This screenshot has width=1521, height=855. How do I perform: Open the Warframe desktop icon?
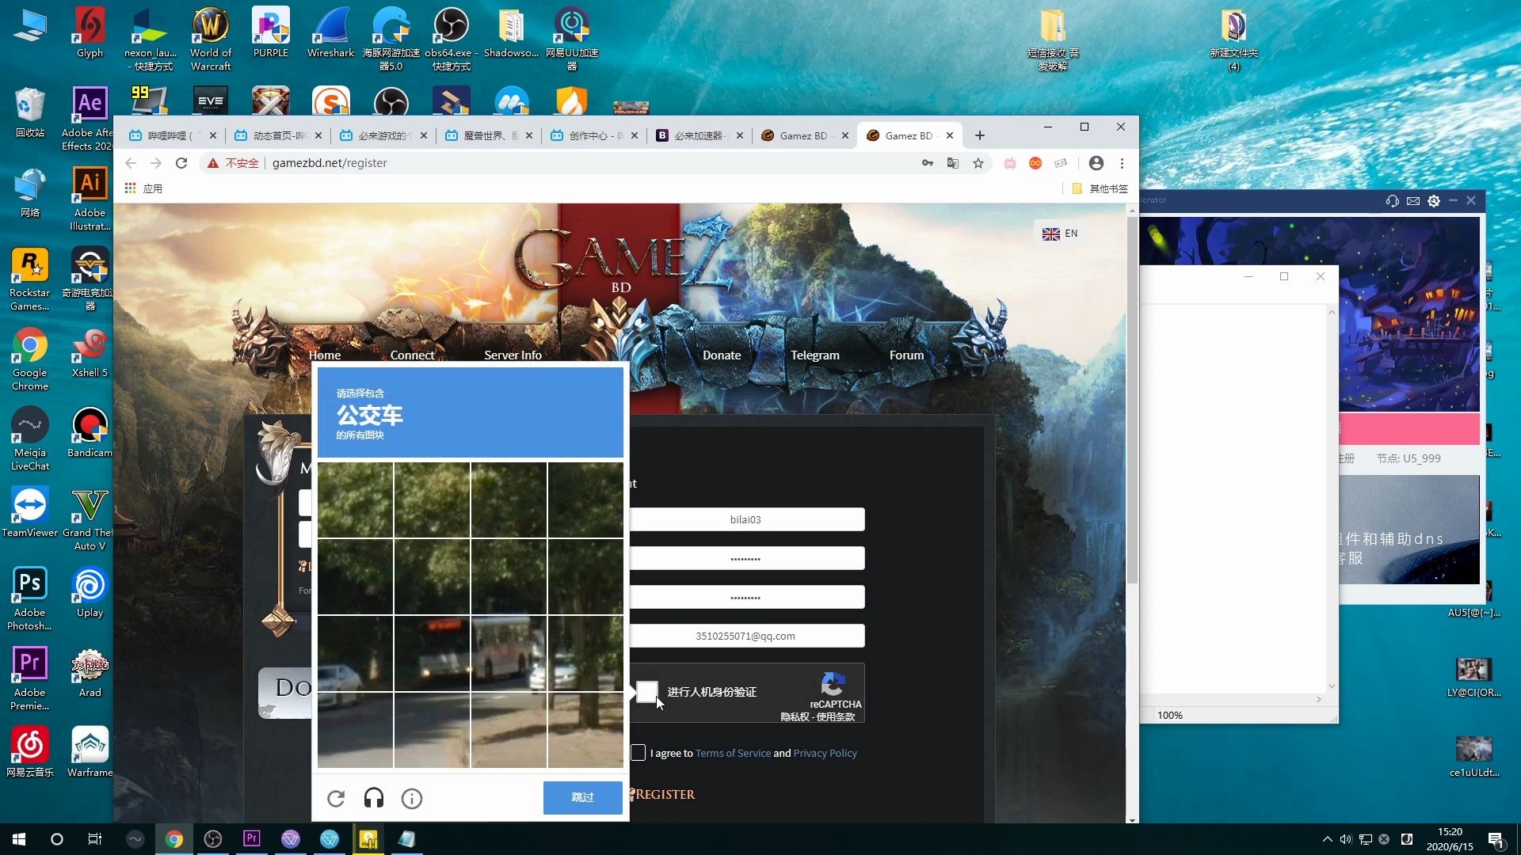pos(90,752)
